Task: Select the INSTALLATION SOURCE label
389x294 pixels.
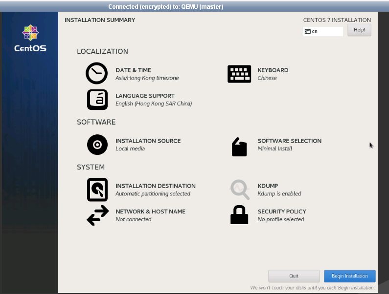Action: (x=148, y=141)
